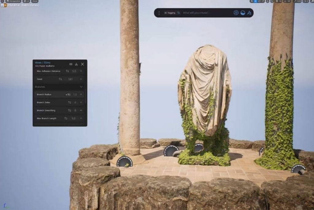
Task: Collapse the Branches section
Action: (81, 87)
